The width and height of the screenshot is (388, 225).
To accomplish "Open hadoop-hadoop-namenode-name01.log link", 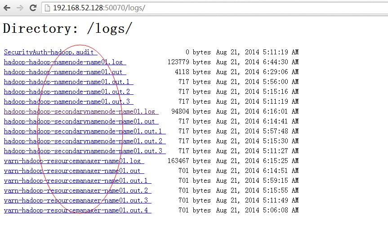I will [64, 62].
